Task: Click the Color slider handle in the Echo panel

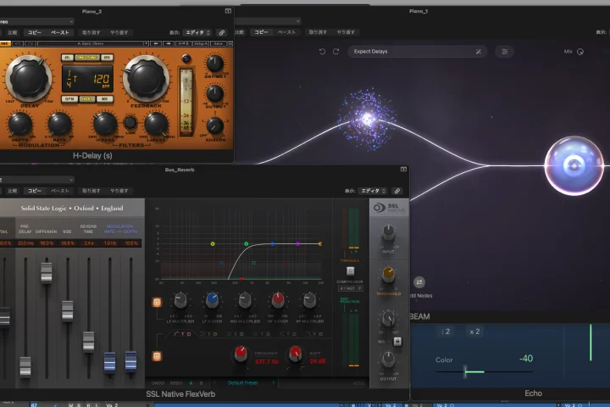Action: click(x=465, y=371)
